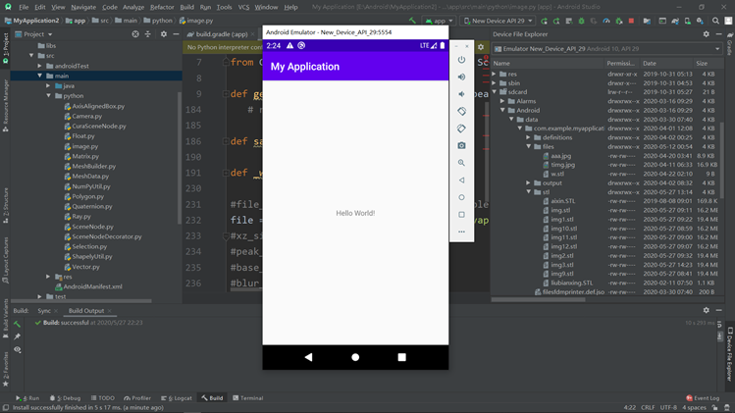Switch to the Logcat tool window tab
The height and width of the screenshot is (413, 735).
(177, 398)
